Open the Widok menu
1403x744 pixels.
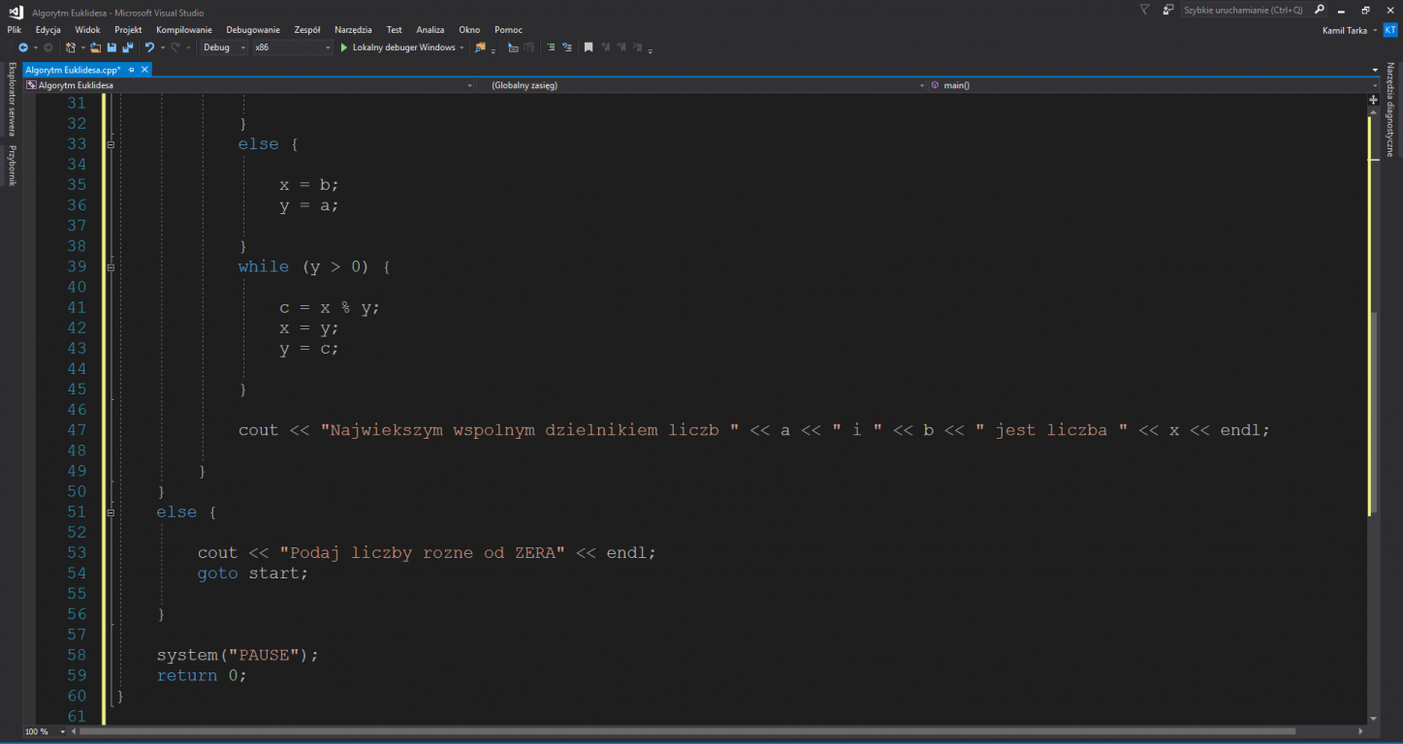coord(87,30)
